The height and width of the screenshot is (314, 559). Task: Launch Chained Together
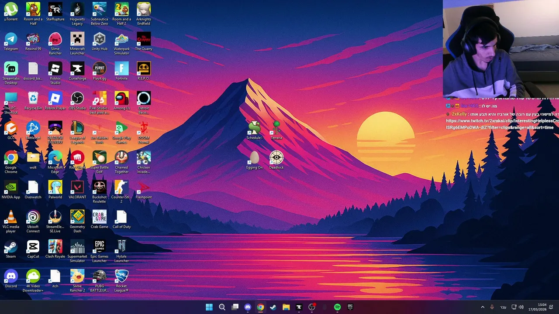[121, 162]
